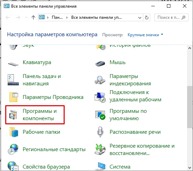193x171 pixels.
Task: Expand chevron after the control panel icon
Action: click(x=48, y=17)
